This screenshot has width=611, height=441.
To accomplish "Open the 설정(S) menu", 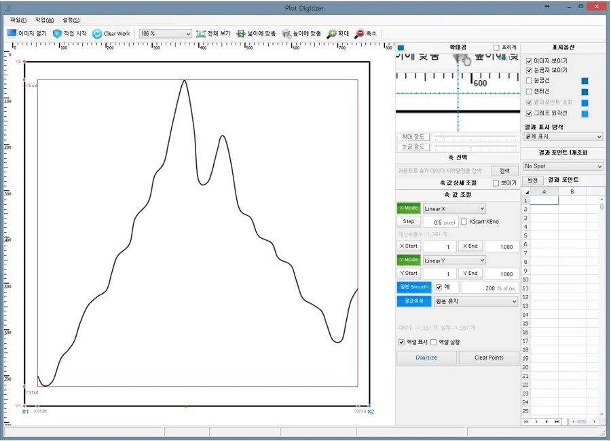I will [71, 20].
